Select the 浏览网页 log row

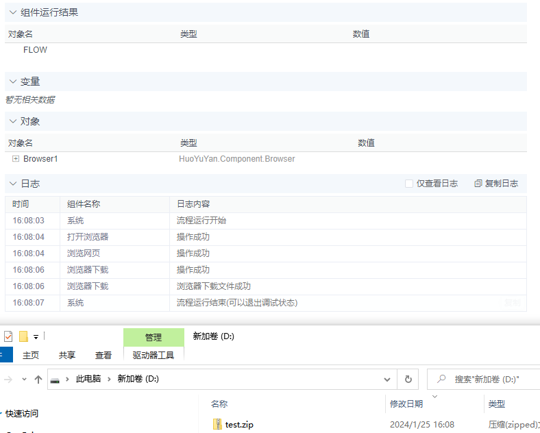(265, 253)
